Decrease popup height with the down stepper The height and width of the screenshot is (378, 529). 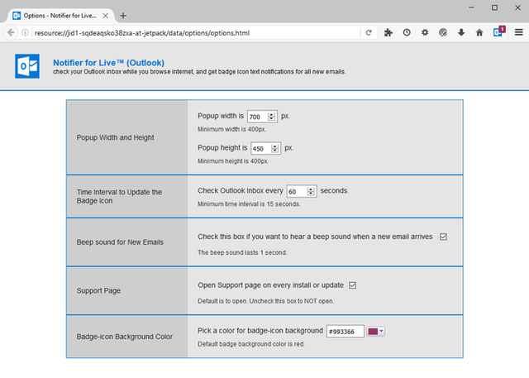(x=275, y=151)
